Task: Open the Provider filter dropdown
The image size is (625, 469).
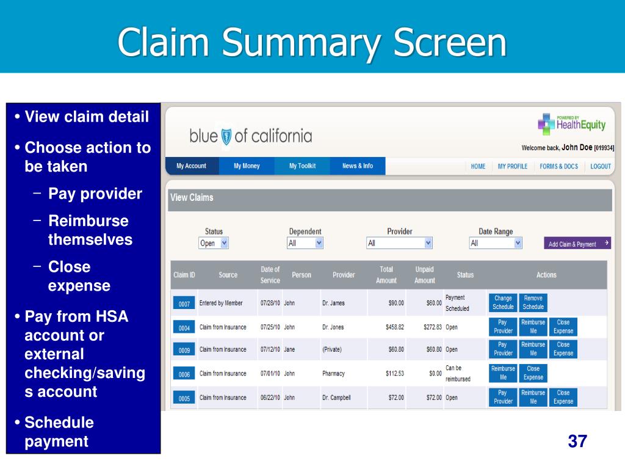Action: click(399, 242)
